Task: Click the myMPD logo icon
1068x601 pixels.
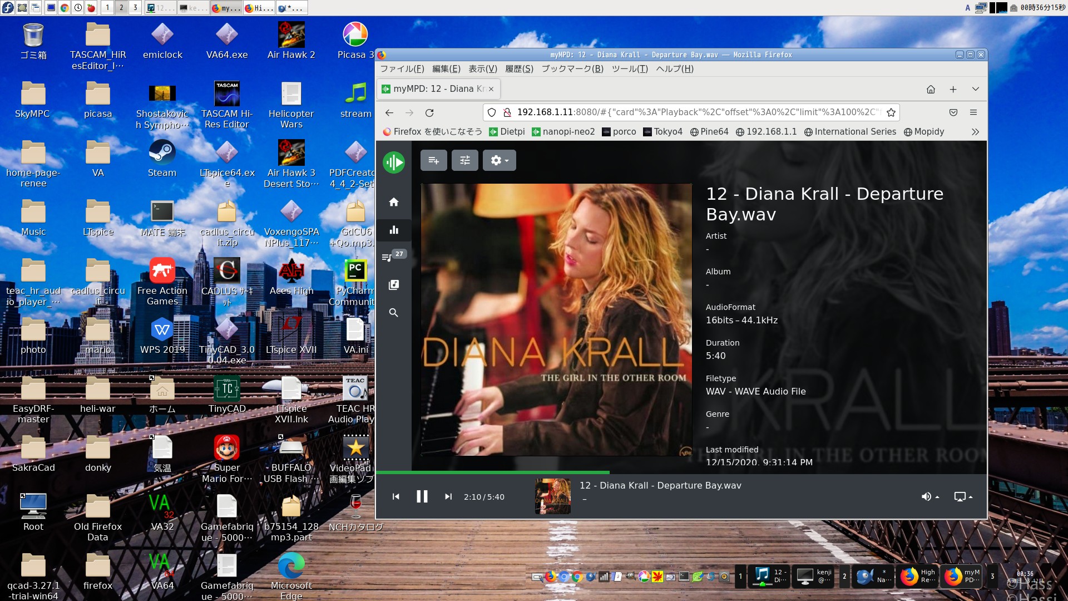Action: click(394, 162)
